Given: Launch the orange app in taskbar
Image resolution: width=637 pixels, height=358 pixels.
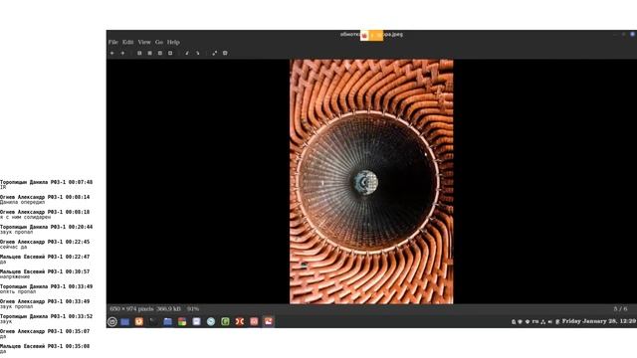Looking at the screenshot, I should pos(139,322).
